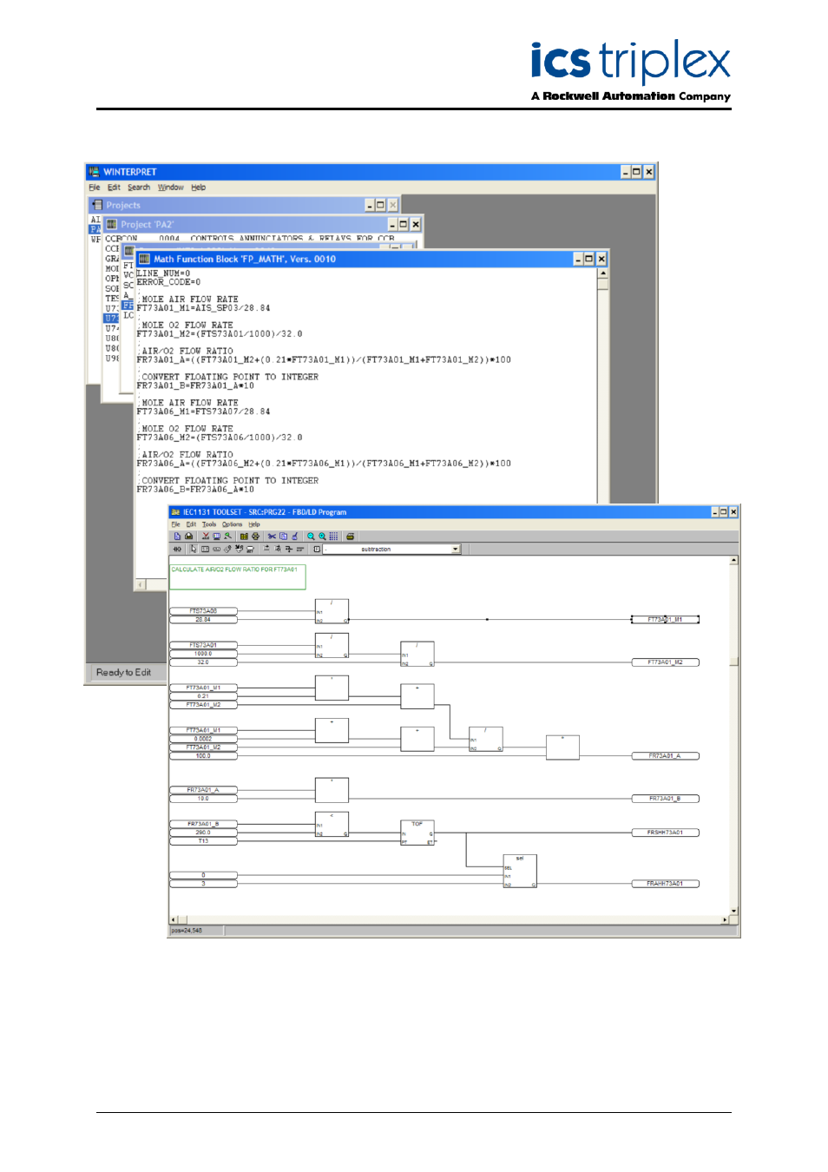This screenshot has height=1172, width=828.
Task: Select the link/connection drawing tool
Action: pyautogui.click(x=227, y=549)
